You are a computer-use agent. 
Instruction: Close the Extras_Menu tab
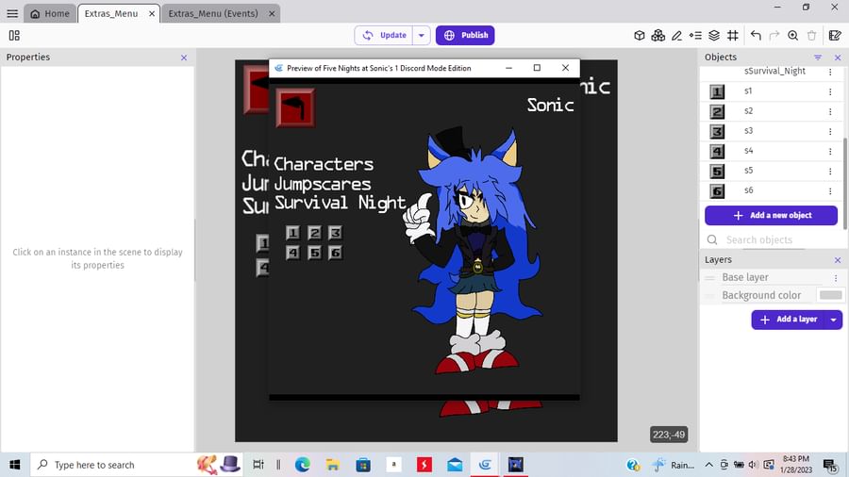point(152,13)
